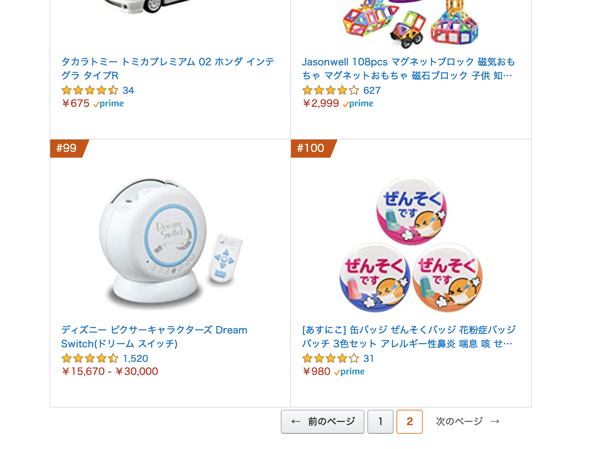The width and height of the screenshot is (598, 449).
Task: Open the Tomica Premium Honda Integra title link
Action: [x=168, y=68]
